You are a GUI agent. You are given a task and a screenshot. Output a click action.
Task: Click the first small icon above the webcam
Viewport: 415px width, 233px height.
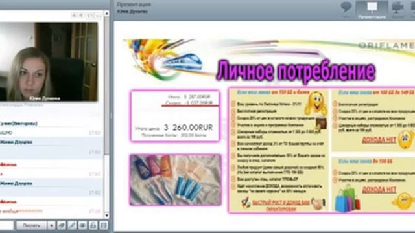(x=75, y=16)
